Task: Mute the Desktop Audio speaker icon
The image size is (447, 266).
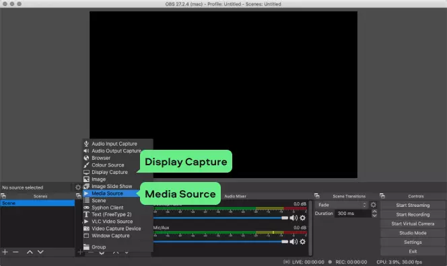Action: click(x=294, y=218)
